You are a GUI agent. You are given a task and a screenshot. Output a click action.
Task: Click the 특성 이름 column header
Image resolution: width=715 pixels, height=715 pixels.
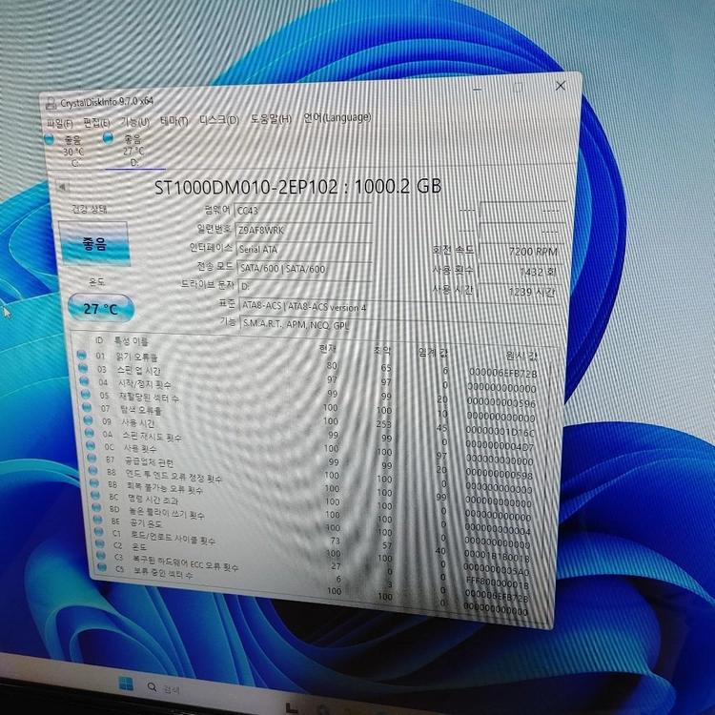(132, 341)
